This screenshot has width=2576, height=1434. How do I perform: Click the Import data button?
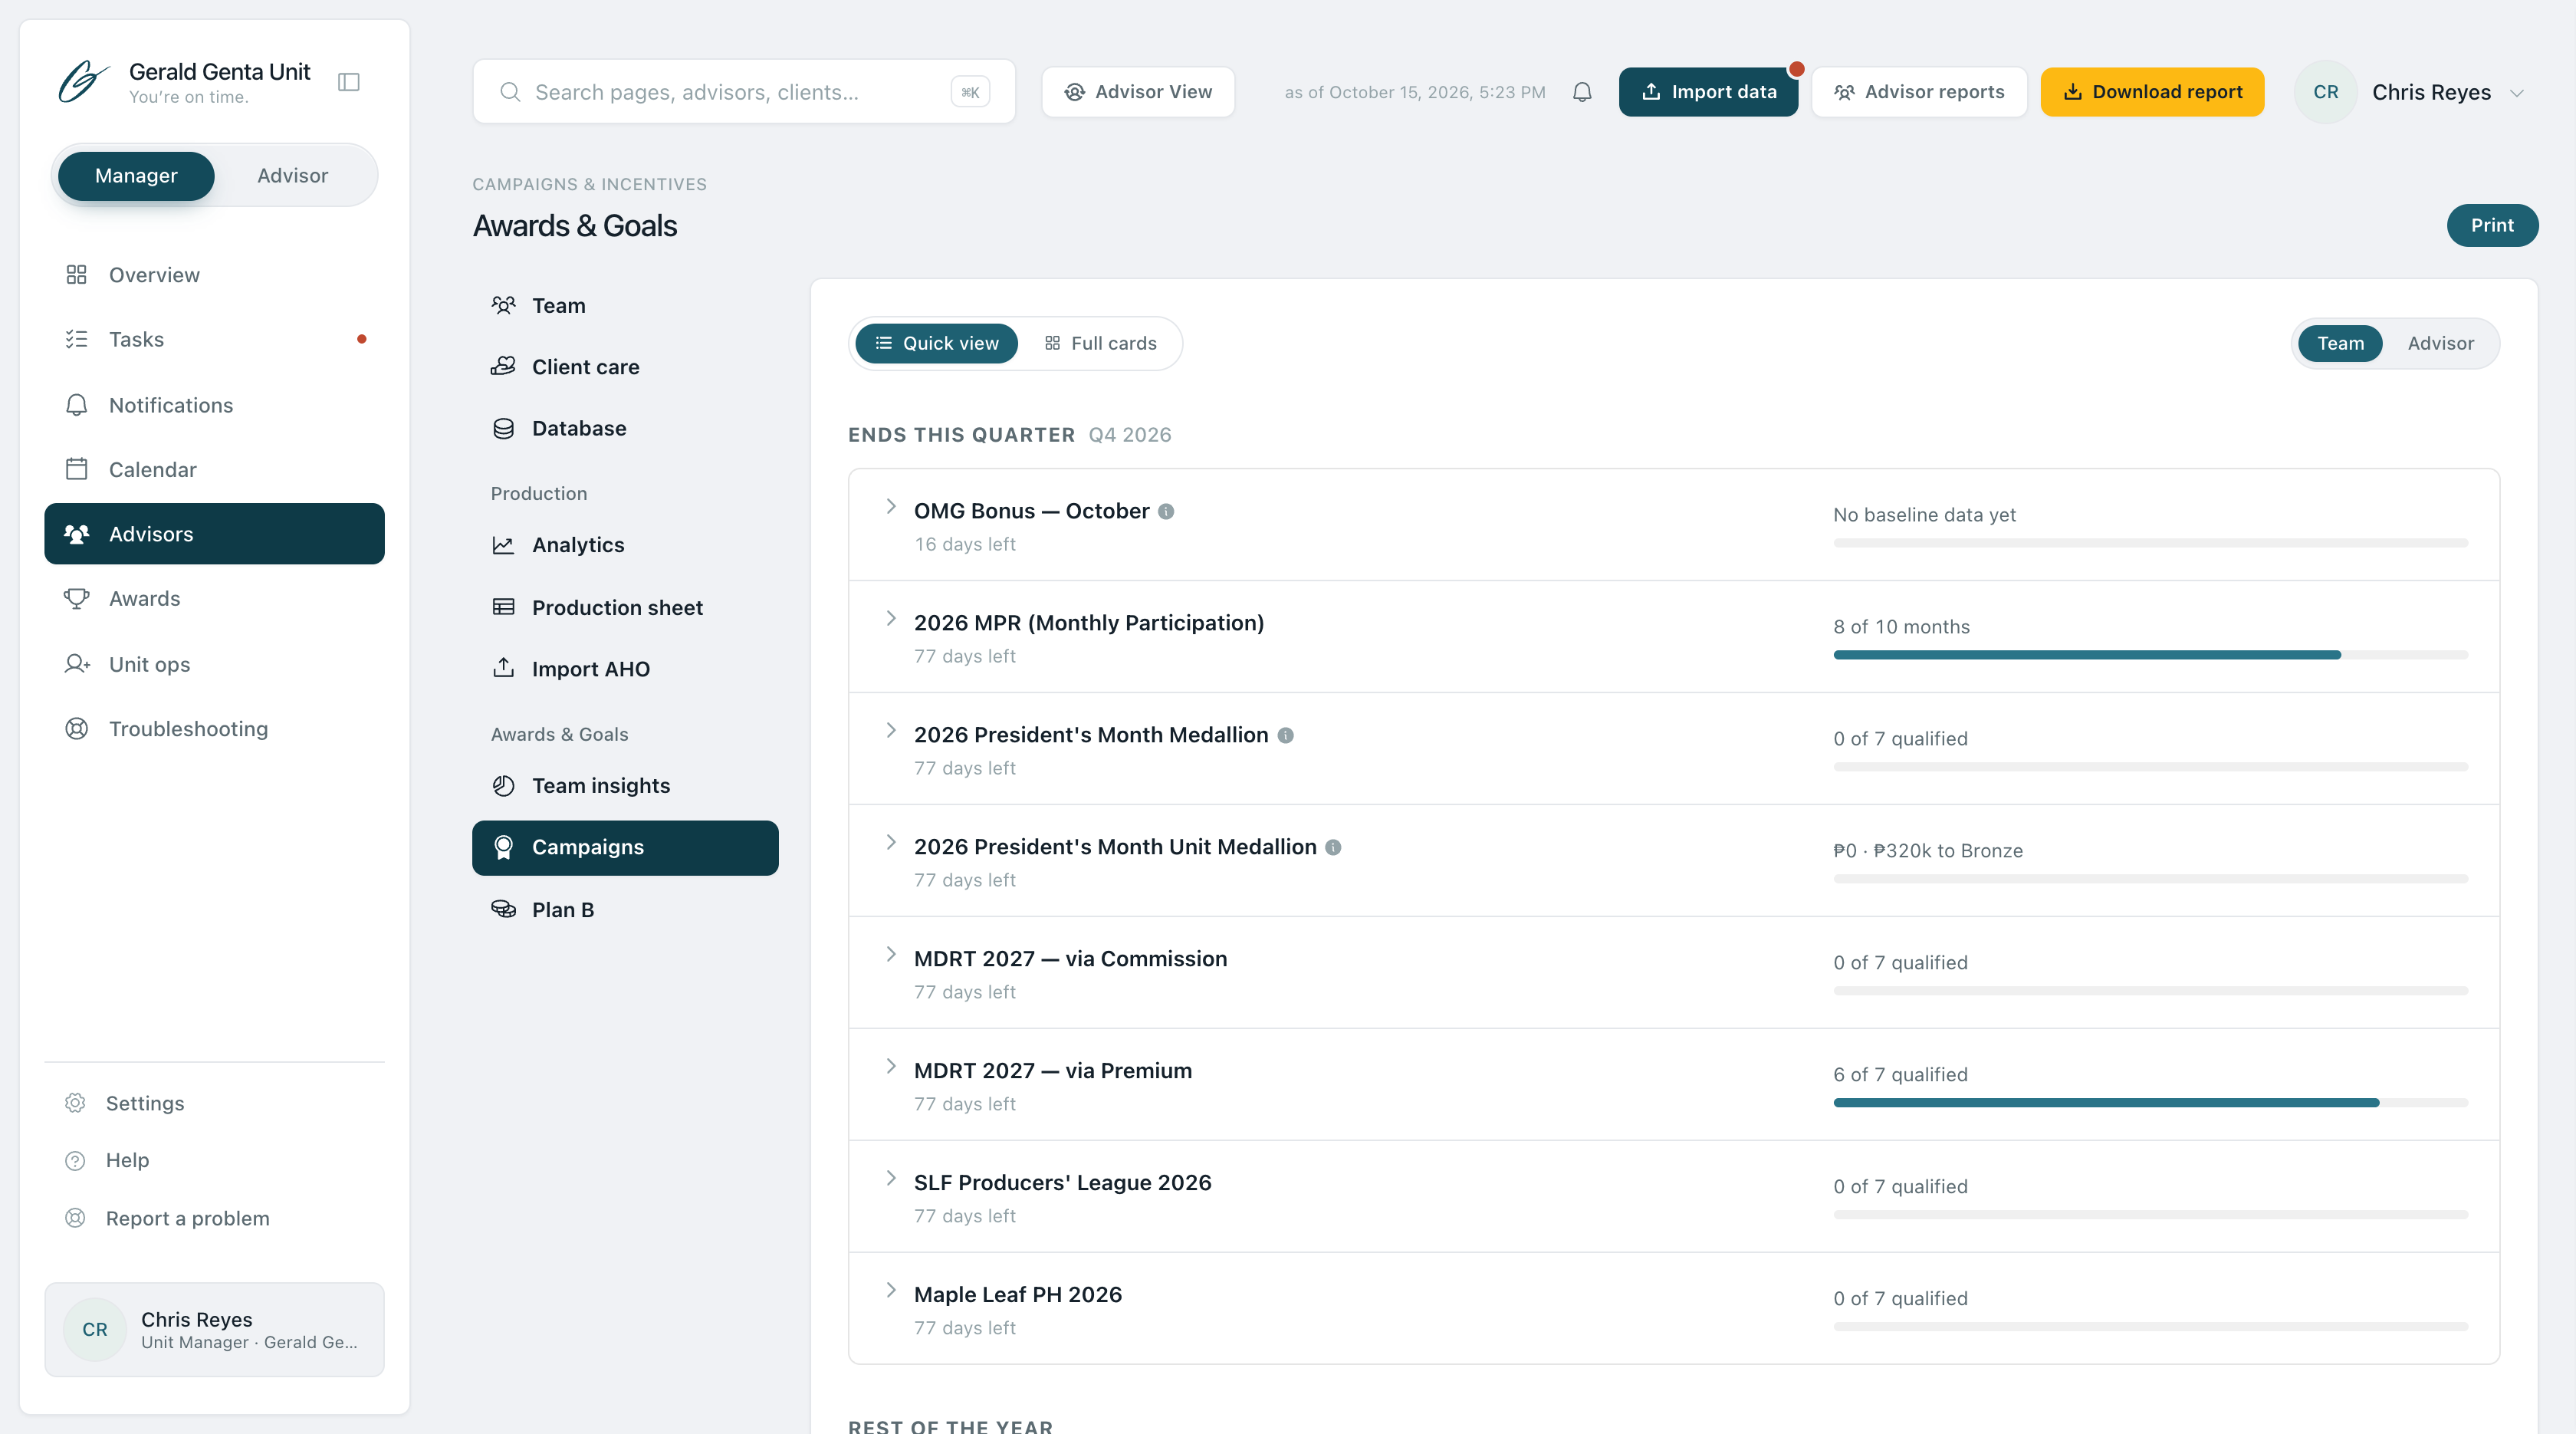point(1708,92)
